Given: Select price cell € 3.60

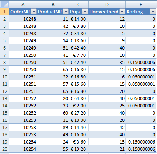Looking at the screenshot, I should click(x=79, y=142).
